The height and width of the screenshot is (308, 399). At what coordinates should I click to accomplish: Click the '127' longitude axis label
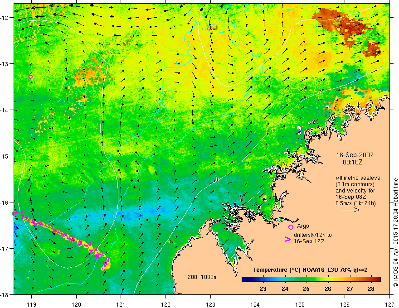coord(389,304)
